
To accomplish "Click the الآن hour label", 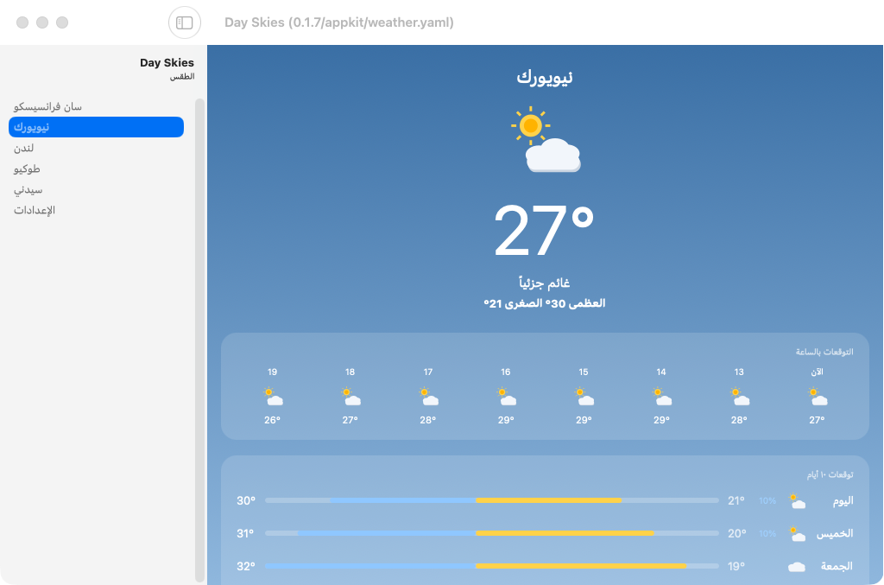I will point(817,372).
